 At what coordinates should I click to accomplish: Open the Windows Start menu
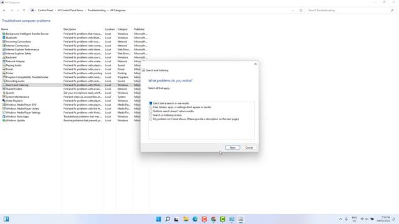(x=158, y=219)
